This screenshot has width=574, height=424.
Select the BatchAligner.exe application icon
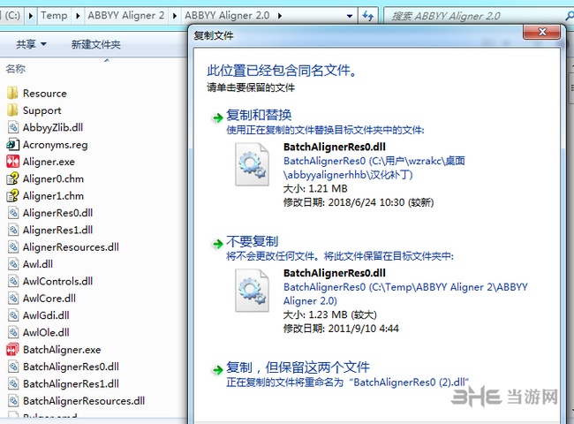(x=13, y=349)
